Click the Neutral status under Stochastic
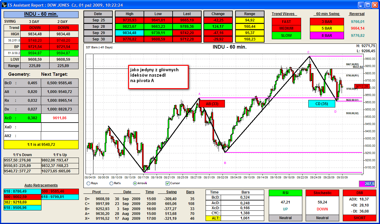This screenshot has height=224, width=380. (x=322, y=218)
